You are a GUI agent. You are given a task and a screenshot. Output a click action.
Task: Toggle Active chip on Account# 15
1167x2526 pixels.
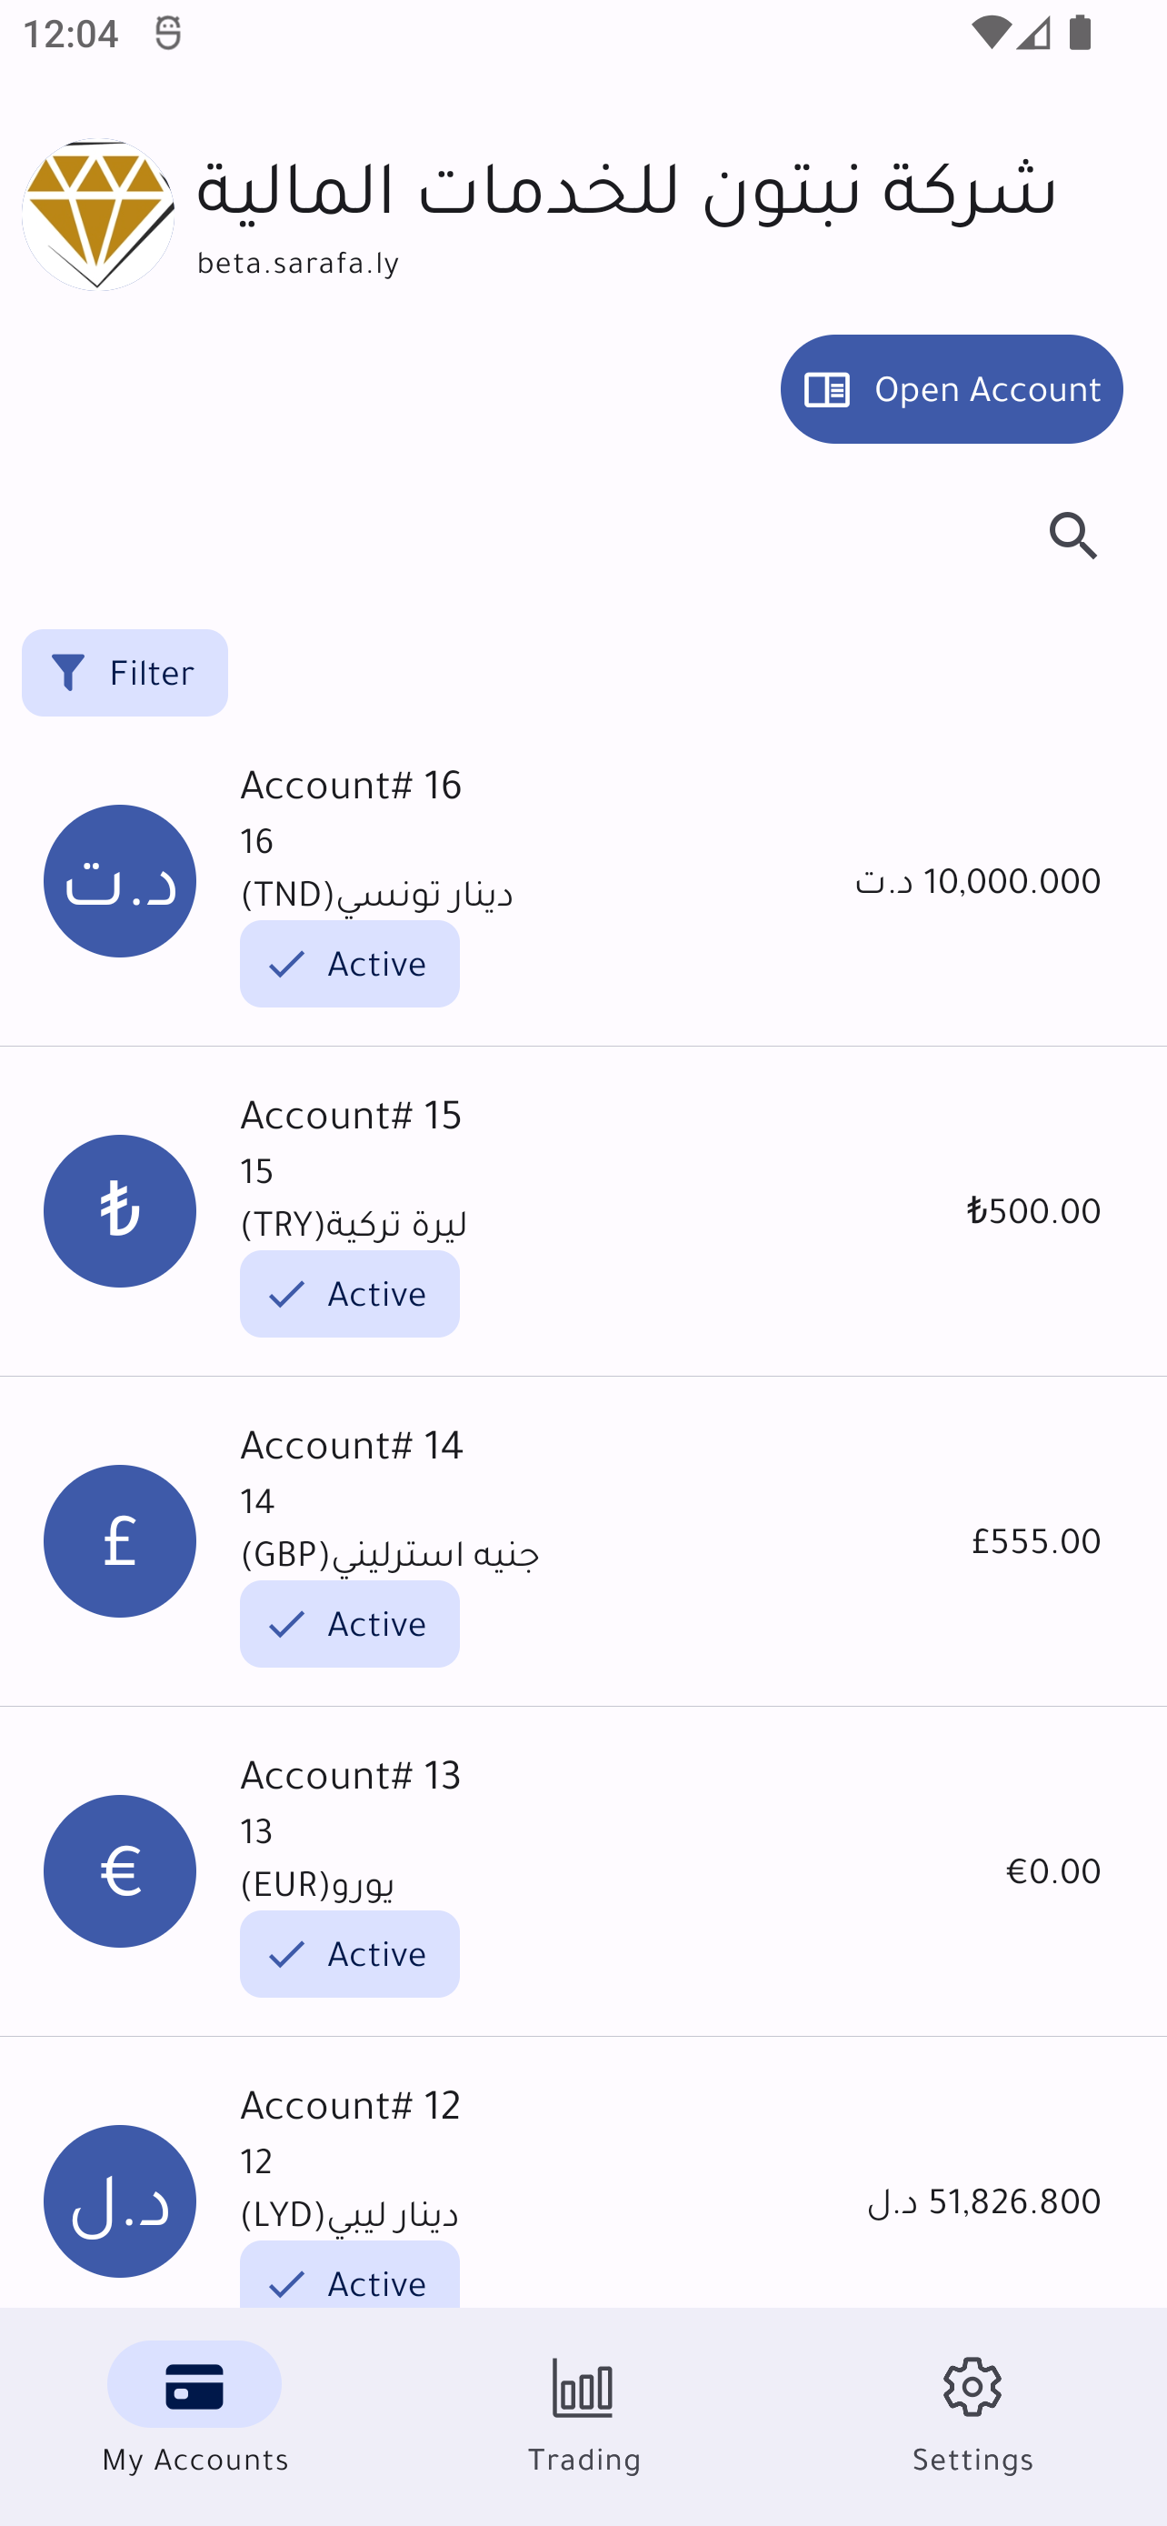point(350,1295)
